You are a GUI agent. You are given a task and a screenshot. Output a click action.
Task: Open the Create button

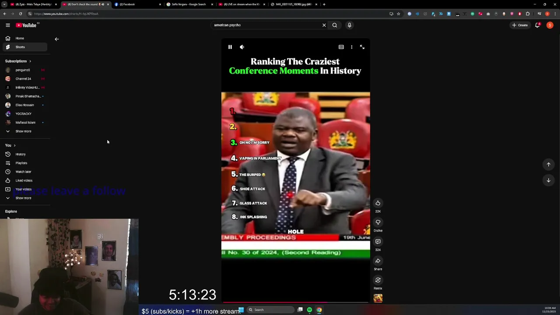click(520, 25)
